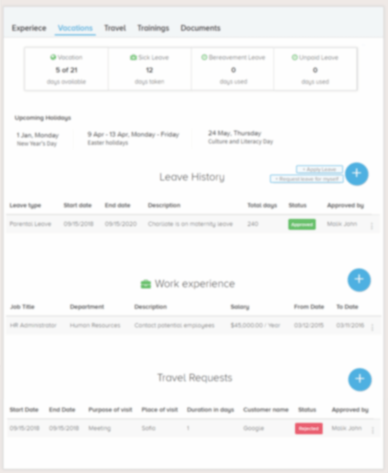Click the Salary column header
Viewport: 388px width, 473px height.
coord(240,307)
